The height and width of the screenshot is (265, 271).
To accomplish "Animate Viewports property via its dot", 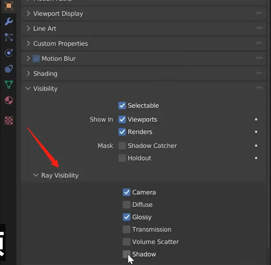I will pyautogui.click(x=256, y=119).
